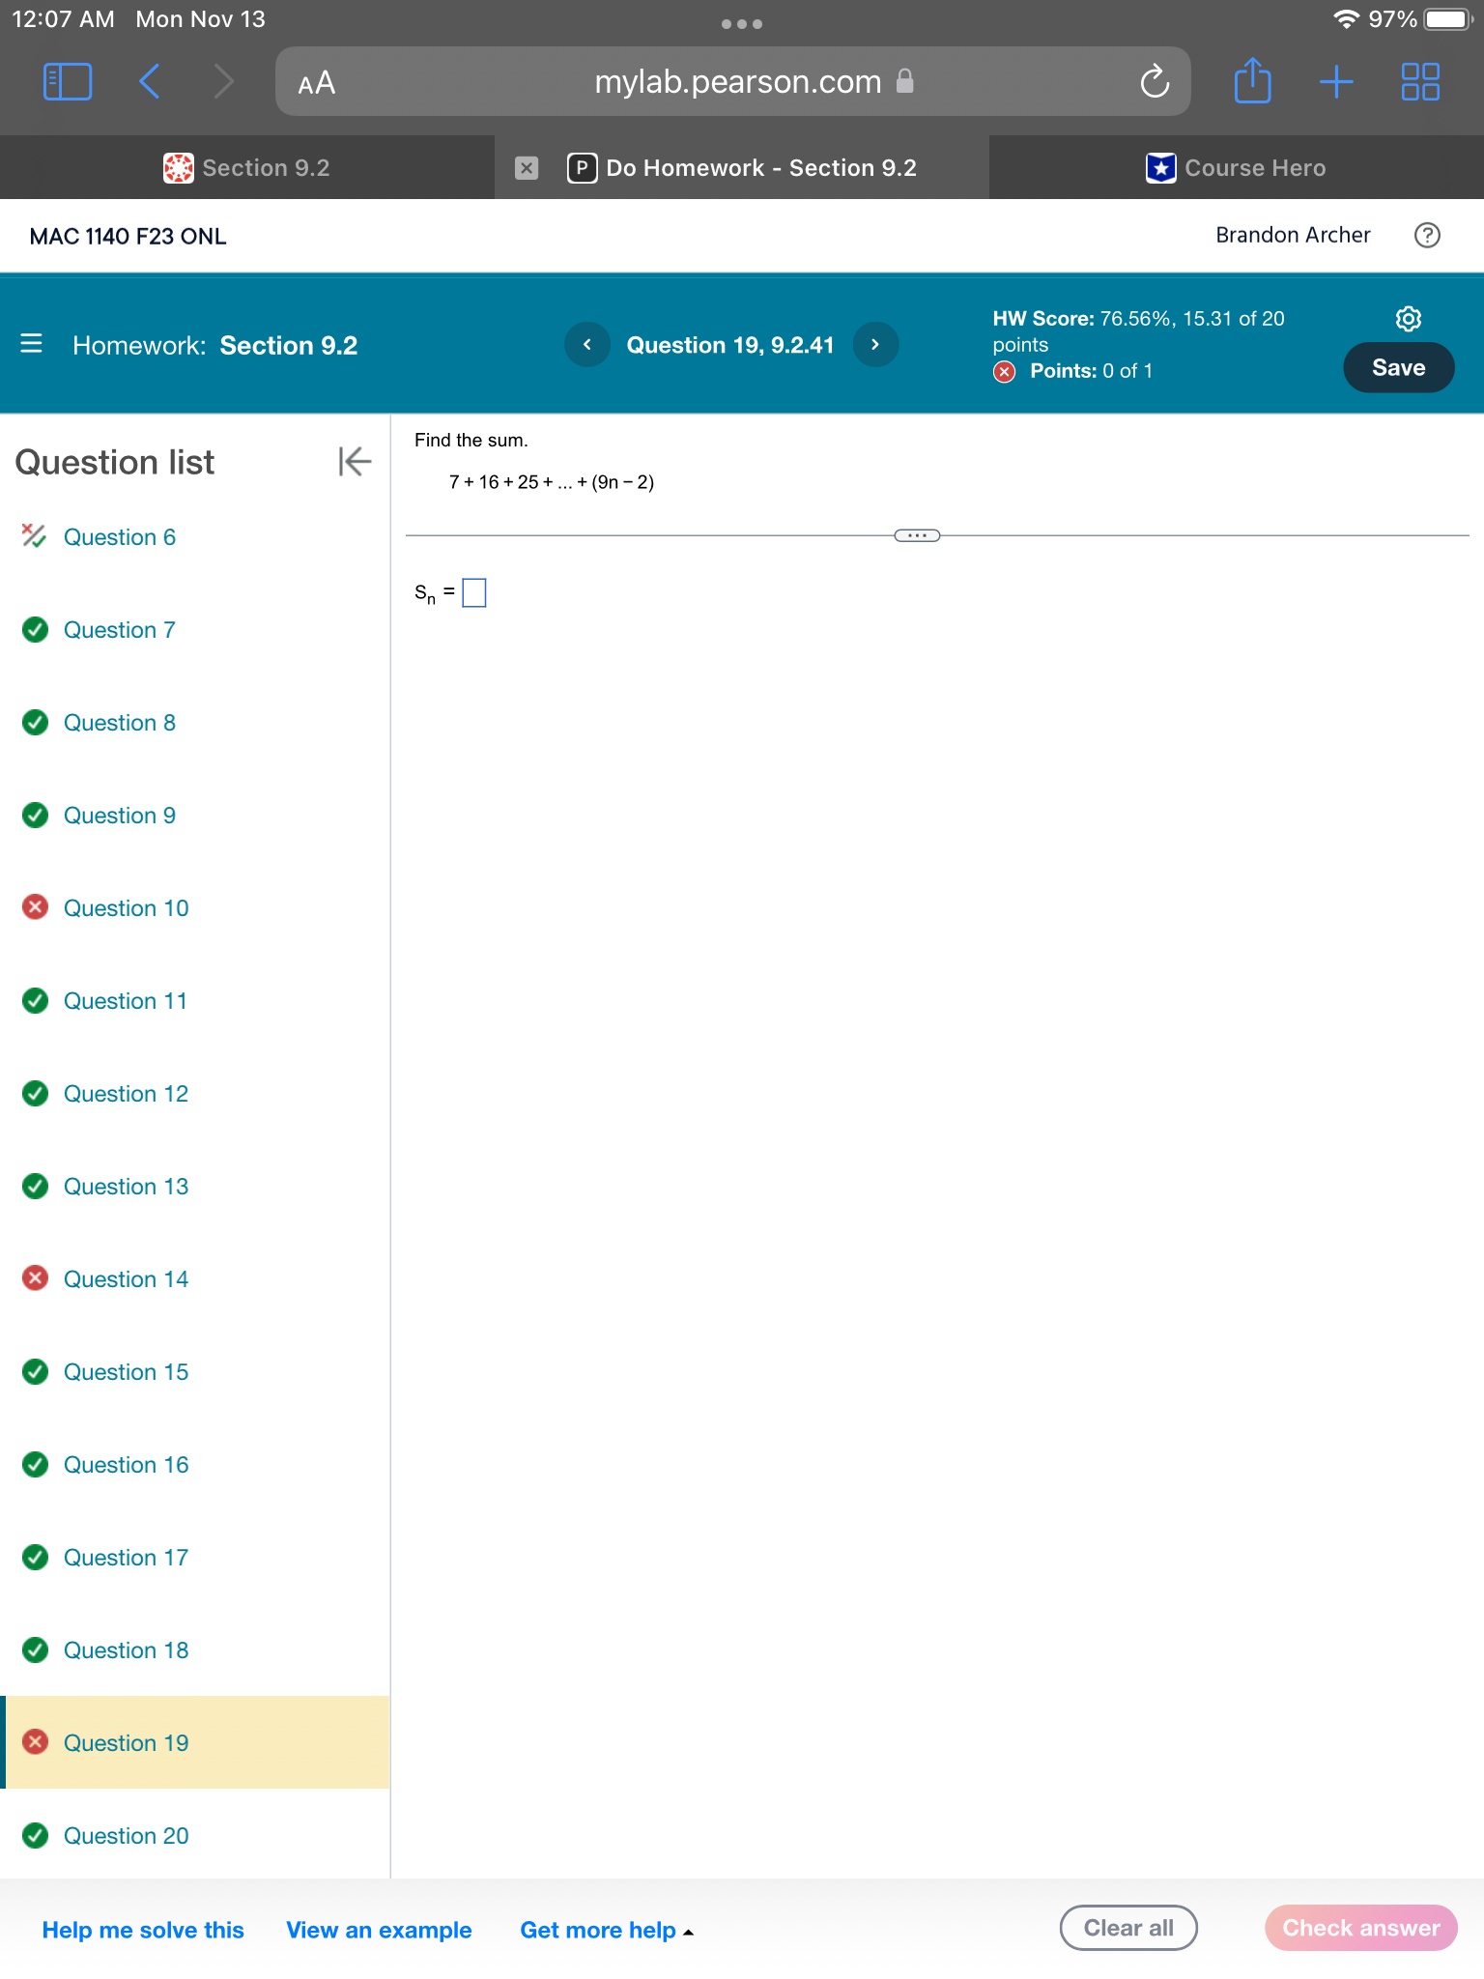This screenshot has height=1979, width=1484.
Task: Select Question 19 in the list
Action: pos(195,1742)
